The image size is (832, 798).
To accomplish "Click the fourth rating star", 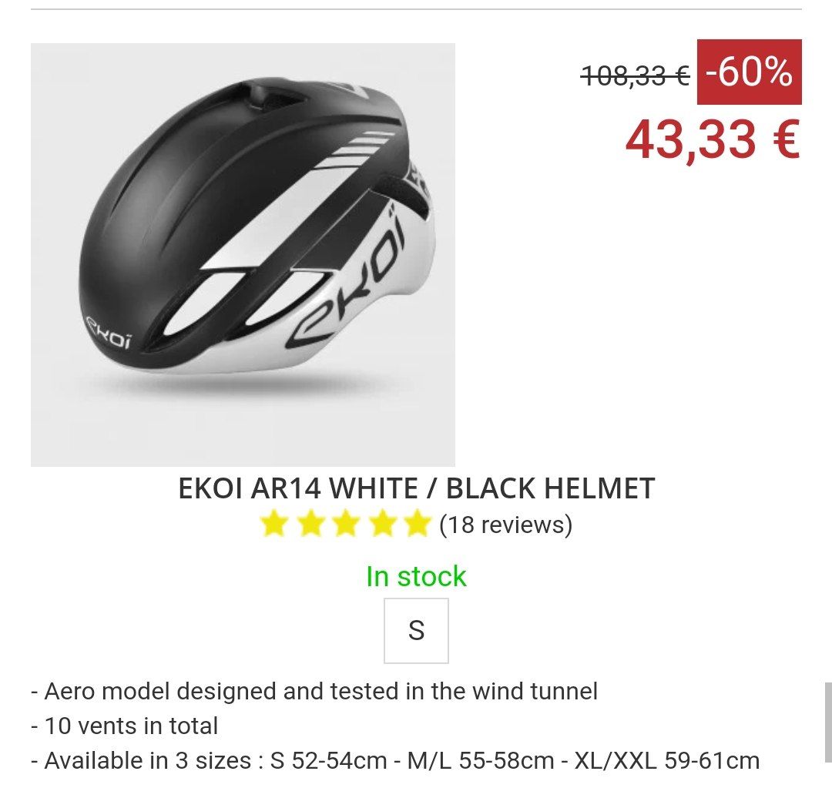I will [382, 524].
